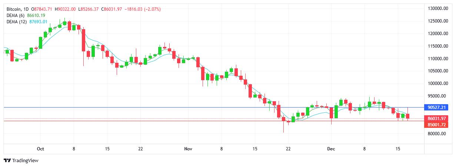Click the DEMA (6) value 86610.19
This screenshot has height=167, width=456.
[36, 15]
